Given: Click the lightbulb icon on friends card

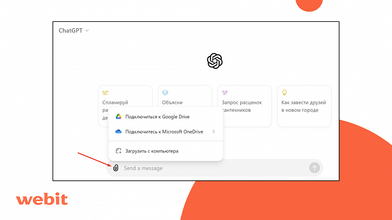Looking at the screenshot, I should click(x=284, y=93).
